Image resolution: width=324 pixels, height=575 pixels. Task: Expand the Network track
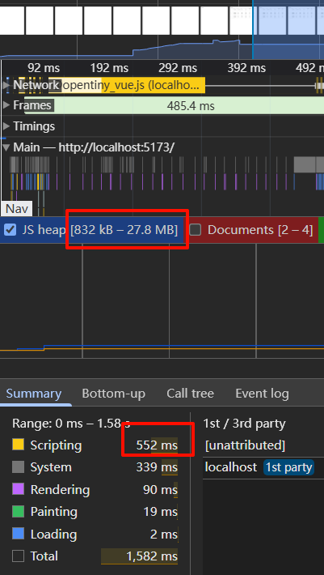tap(6, 85)
